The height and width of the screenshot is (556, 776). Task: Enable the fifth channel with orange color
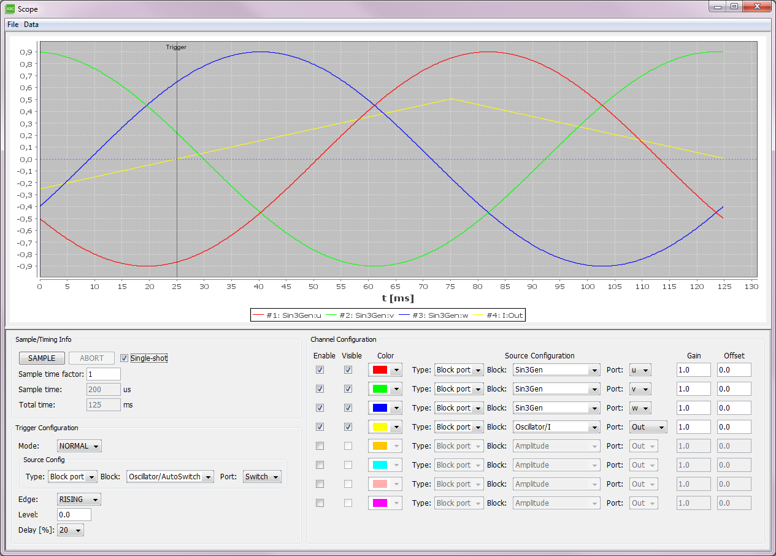click(320, 446)
